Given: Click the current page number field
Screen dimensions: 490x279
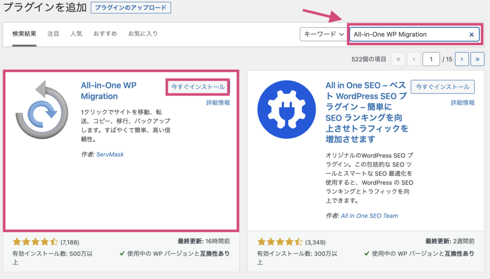Looking at the screenshot, I should click(431, 59).
